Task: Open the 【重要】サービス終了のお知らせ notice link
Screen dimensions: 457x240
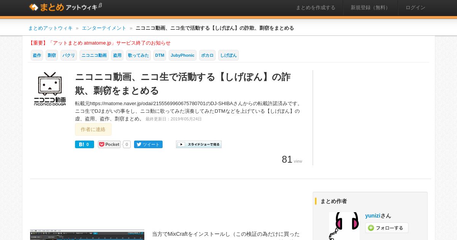Action: [x=99, y=43]
